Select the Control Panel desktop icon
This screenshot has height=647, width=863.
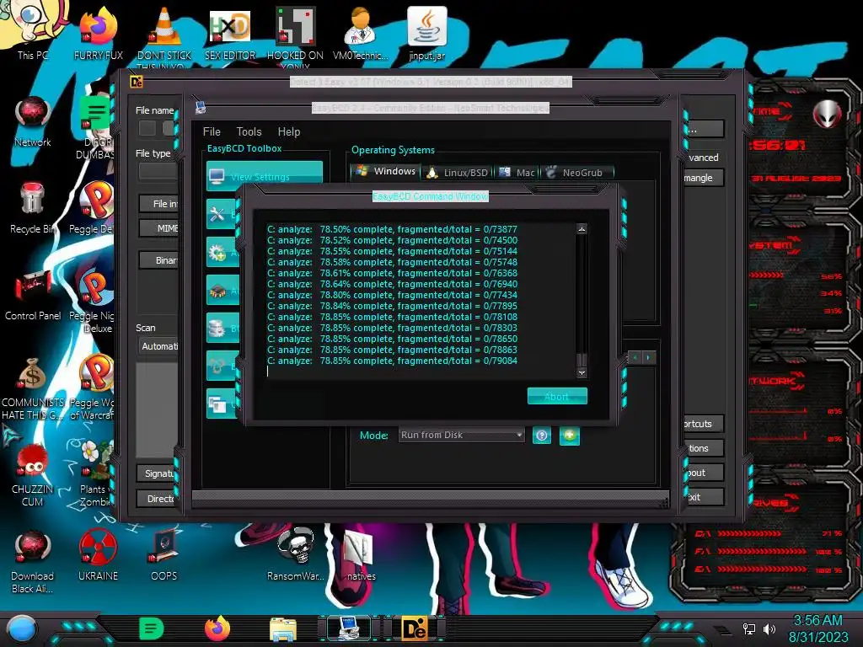pyautogui.click(x=33, y=295)
